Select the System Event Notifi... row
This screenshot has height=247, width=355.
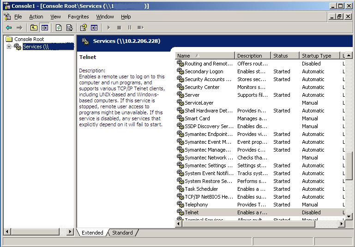pos(260,173)
